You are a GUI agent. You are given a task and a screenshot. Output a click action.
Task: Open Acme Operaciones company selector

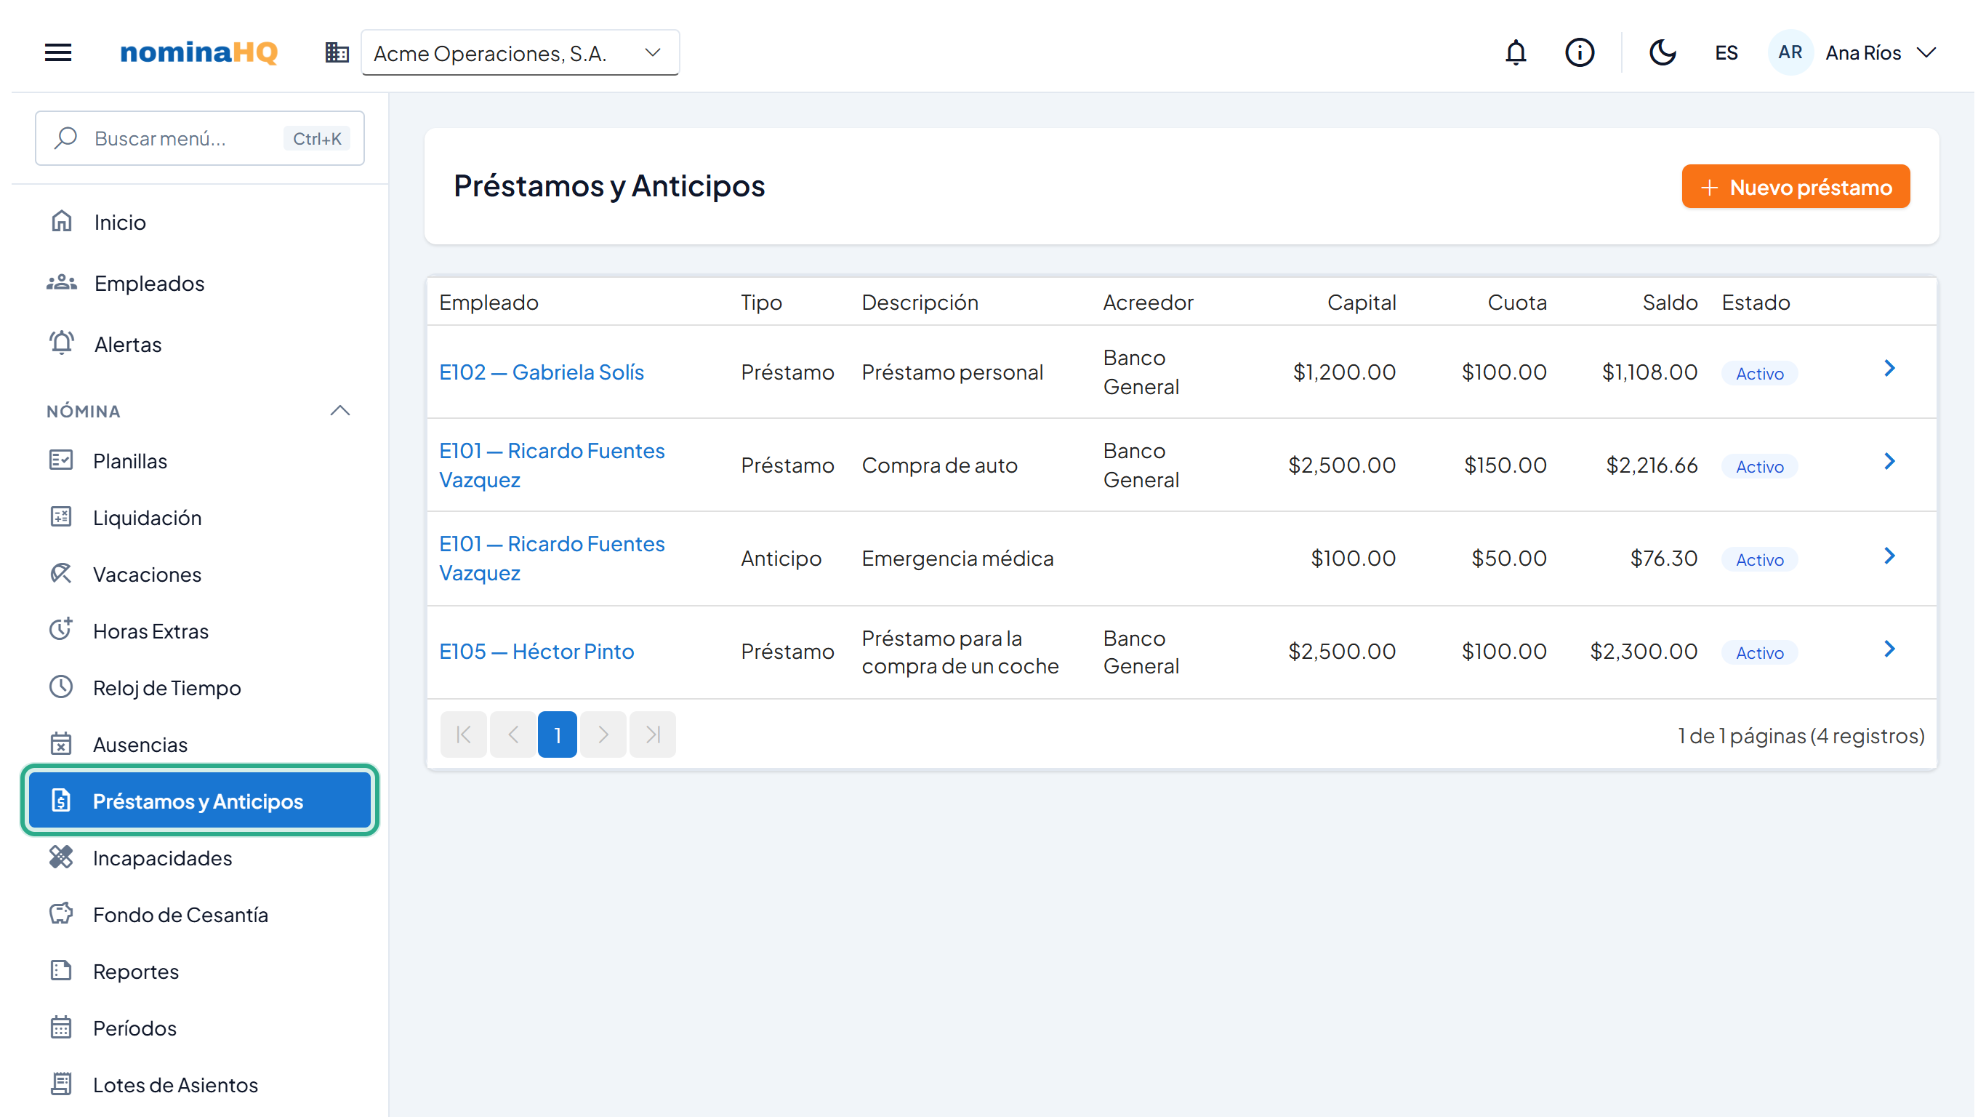(x=520, y=52)
